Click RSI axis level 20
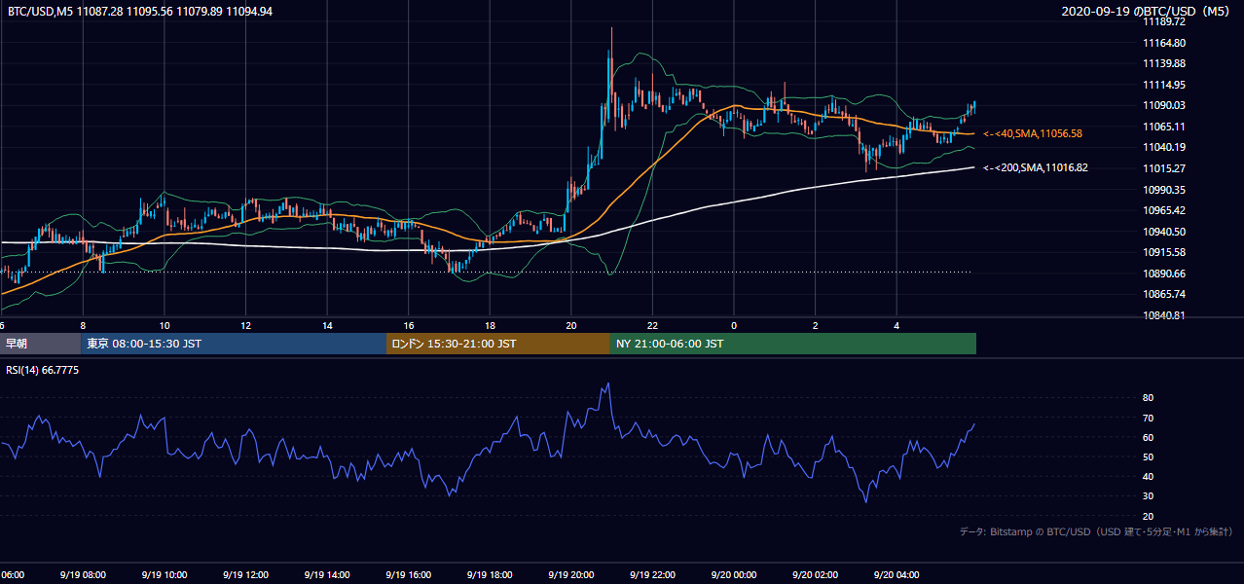 (1149, 516)
